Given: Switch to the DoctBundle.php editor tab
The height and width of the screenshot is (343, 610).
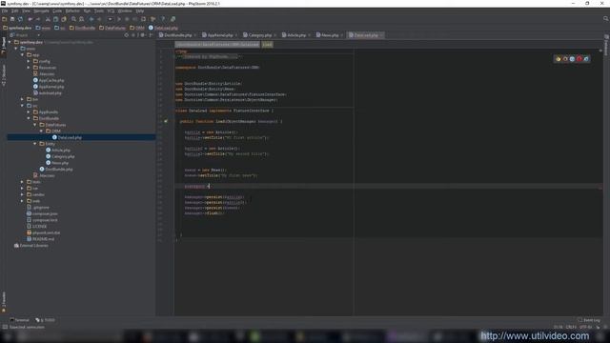Looking at the screenshot, I should click(x=178, y=35).
